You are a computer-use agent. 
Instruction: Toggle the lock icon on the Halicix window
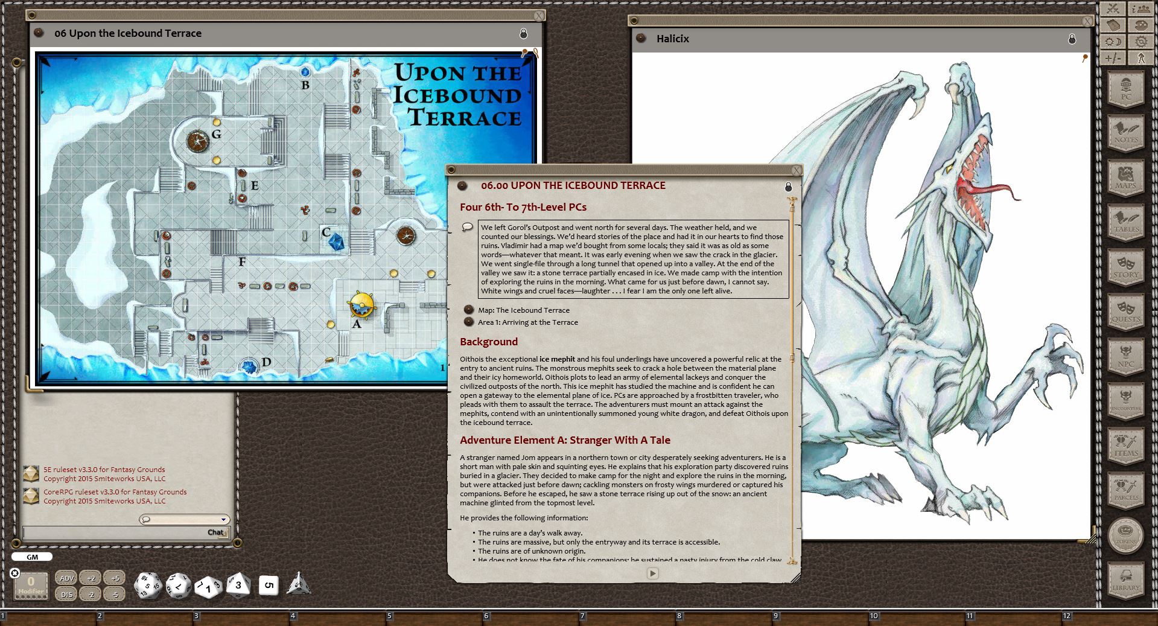pos(1072,38)
